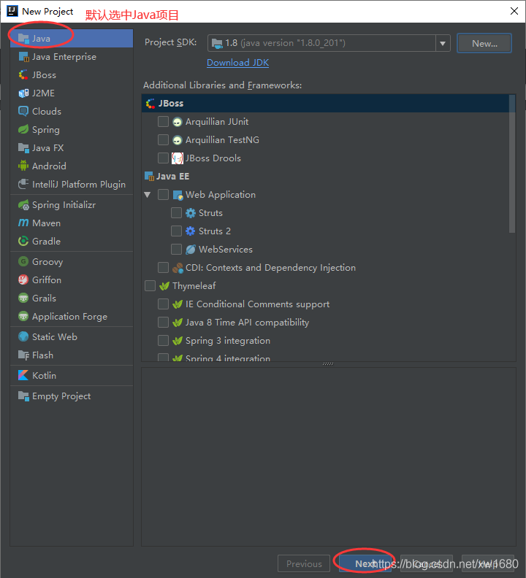Enable the WebServices checkbox

177,249
